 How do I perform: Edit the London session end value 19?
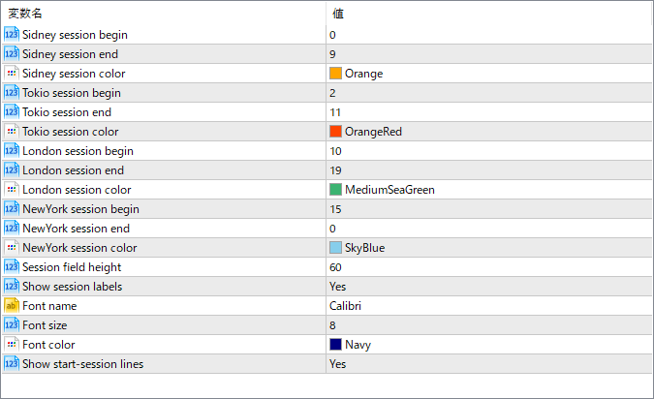(x=335, y=170)
